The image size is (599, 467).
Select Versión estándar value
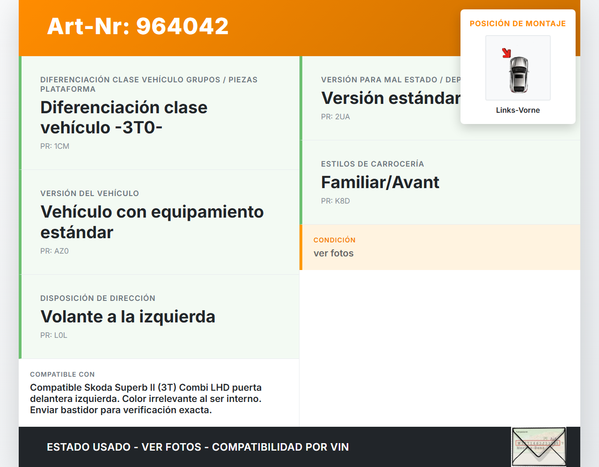pyautogui.click(x=391, y=98)
